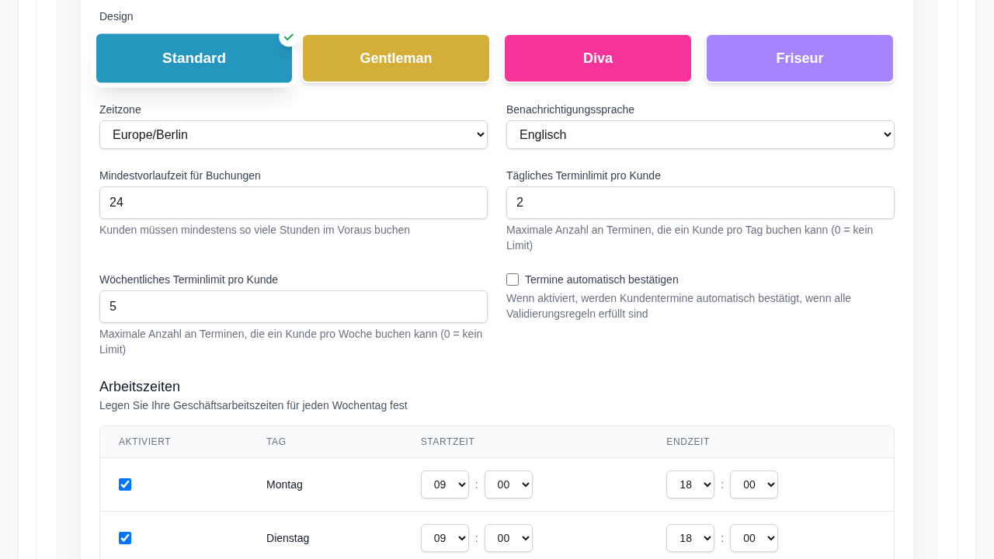Select the Diva design theme
The image size is (994, 559).
(598, 58)
